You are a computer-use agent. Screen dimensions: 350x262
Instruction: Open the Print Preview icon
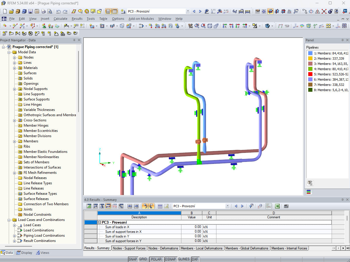(x=49, y=11)
